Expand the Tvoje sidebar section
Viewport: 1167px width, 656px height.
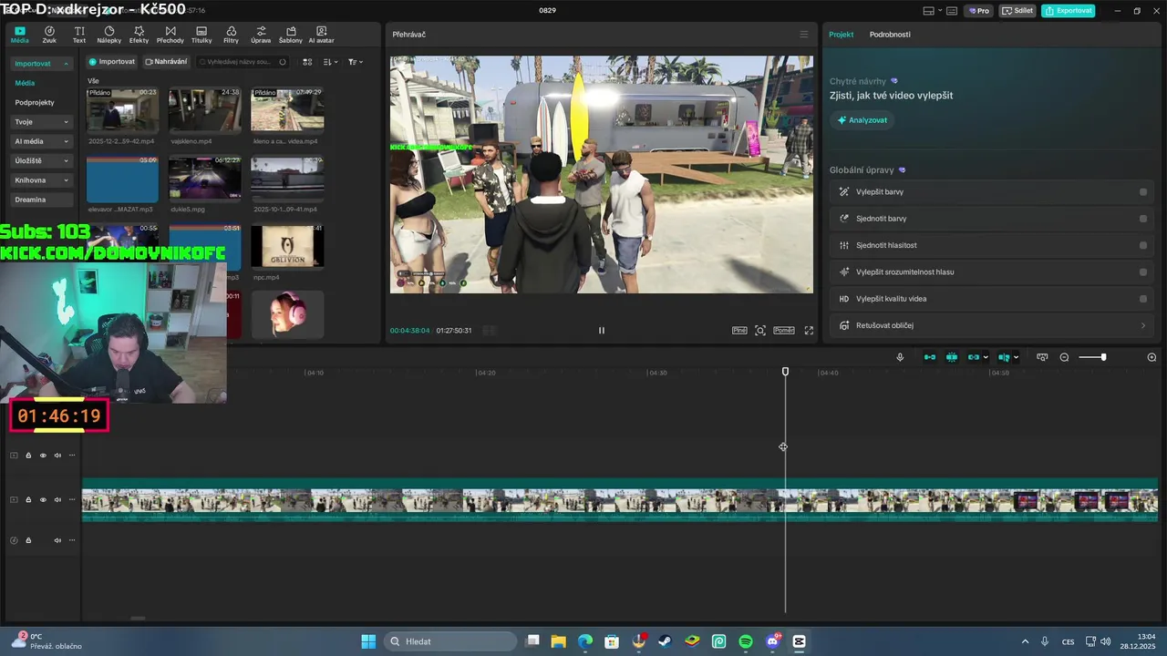(x=66, y=122)
